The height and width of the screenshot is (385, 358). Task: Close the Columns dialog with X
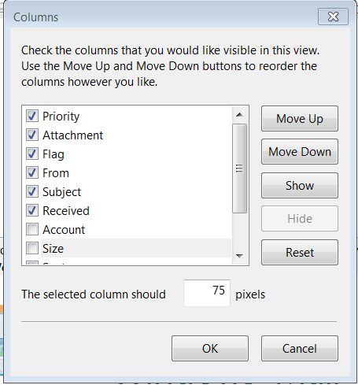pos(333,17)
